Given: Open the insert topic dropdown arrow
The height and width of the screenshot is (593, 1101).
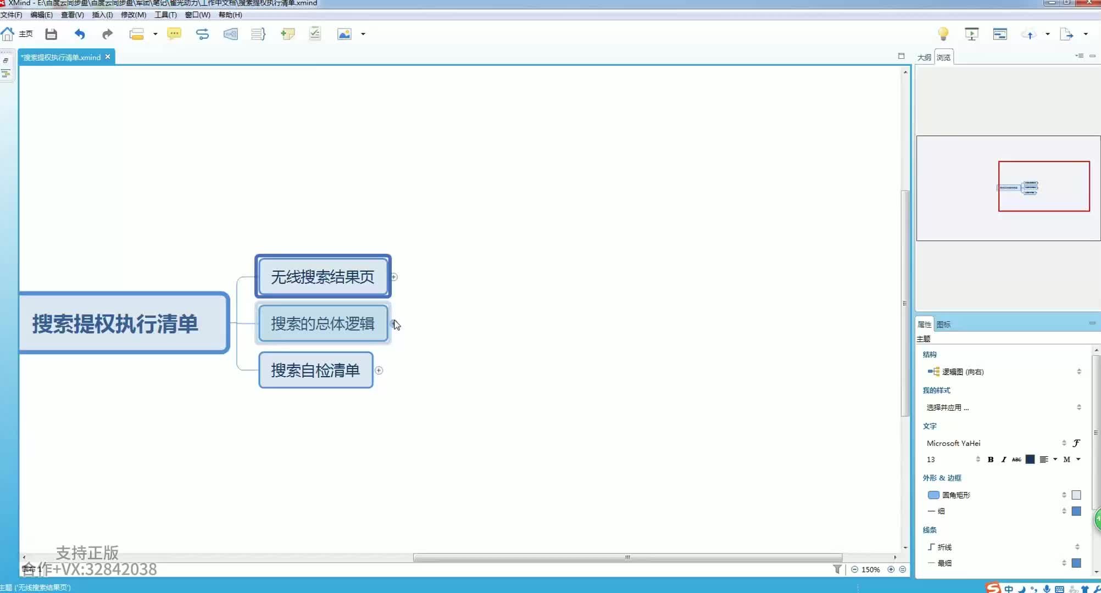Looking at the screenshot, I should (x=155, y=34).
